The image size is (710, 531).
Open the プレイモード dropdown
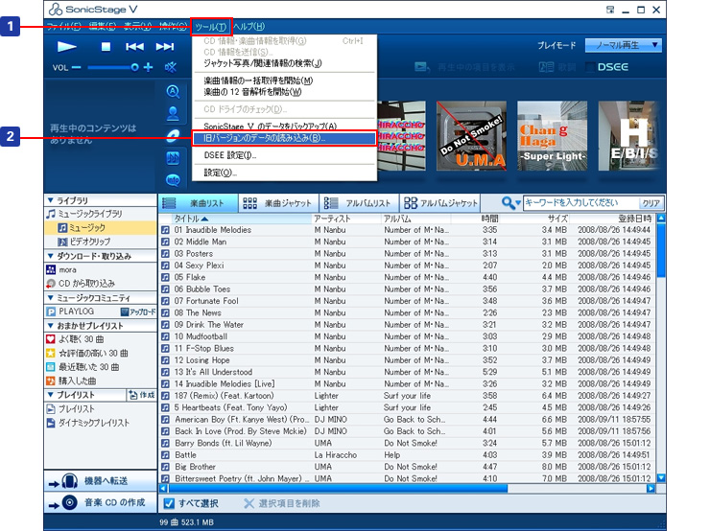625,45
